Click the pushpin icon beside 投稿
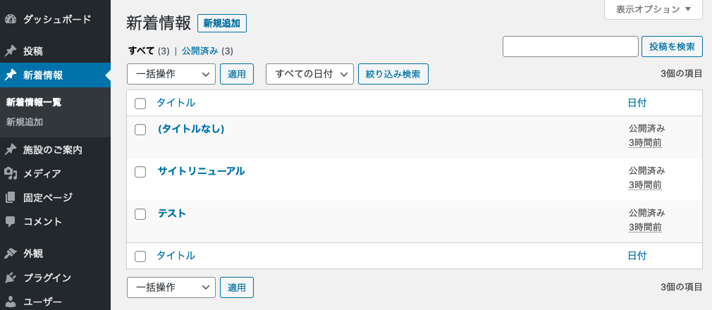 tap(11, 51)
